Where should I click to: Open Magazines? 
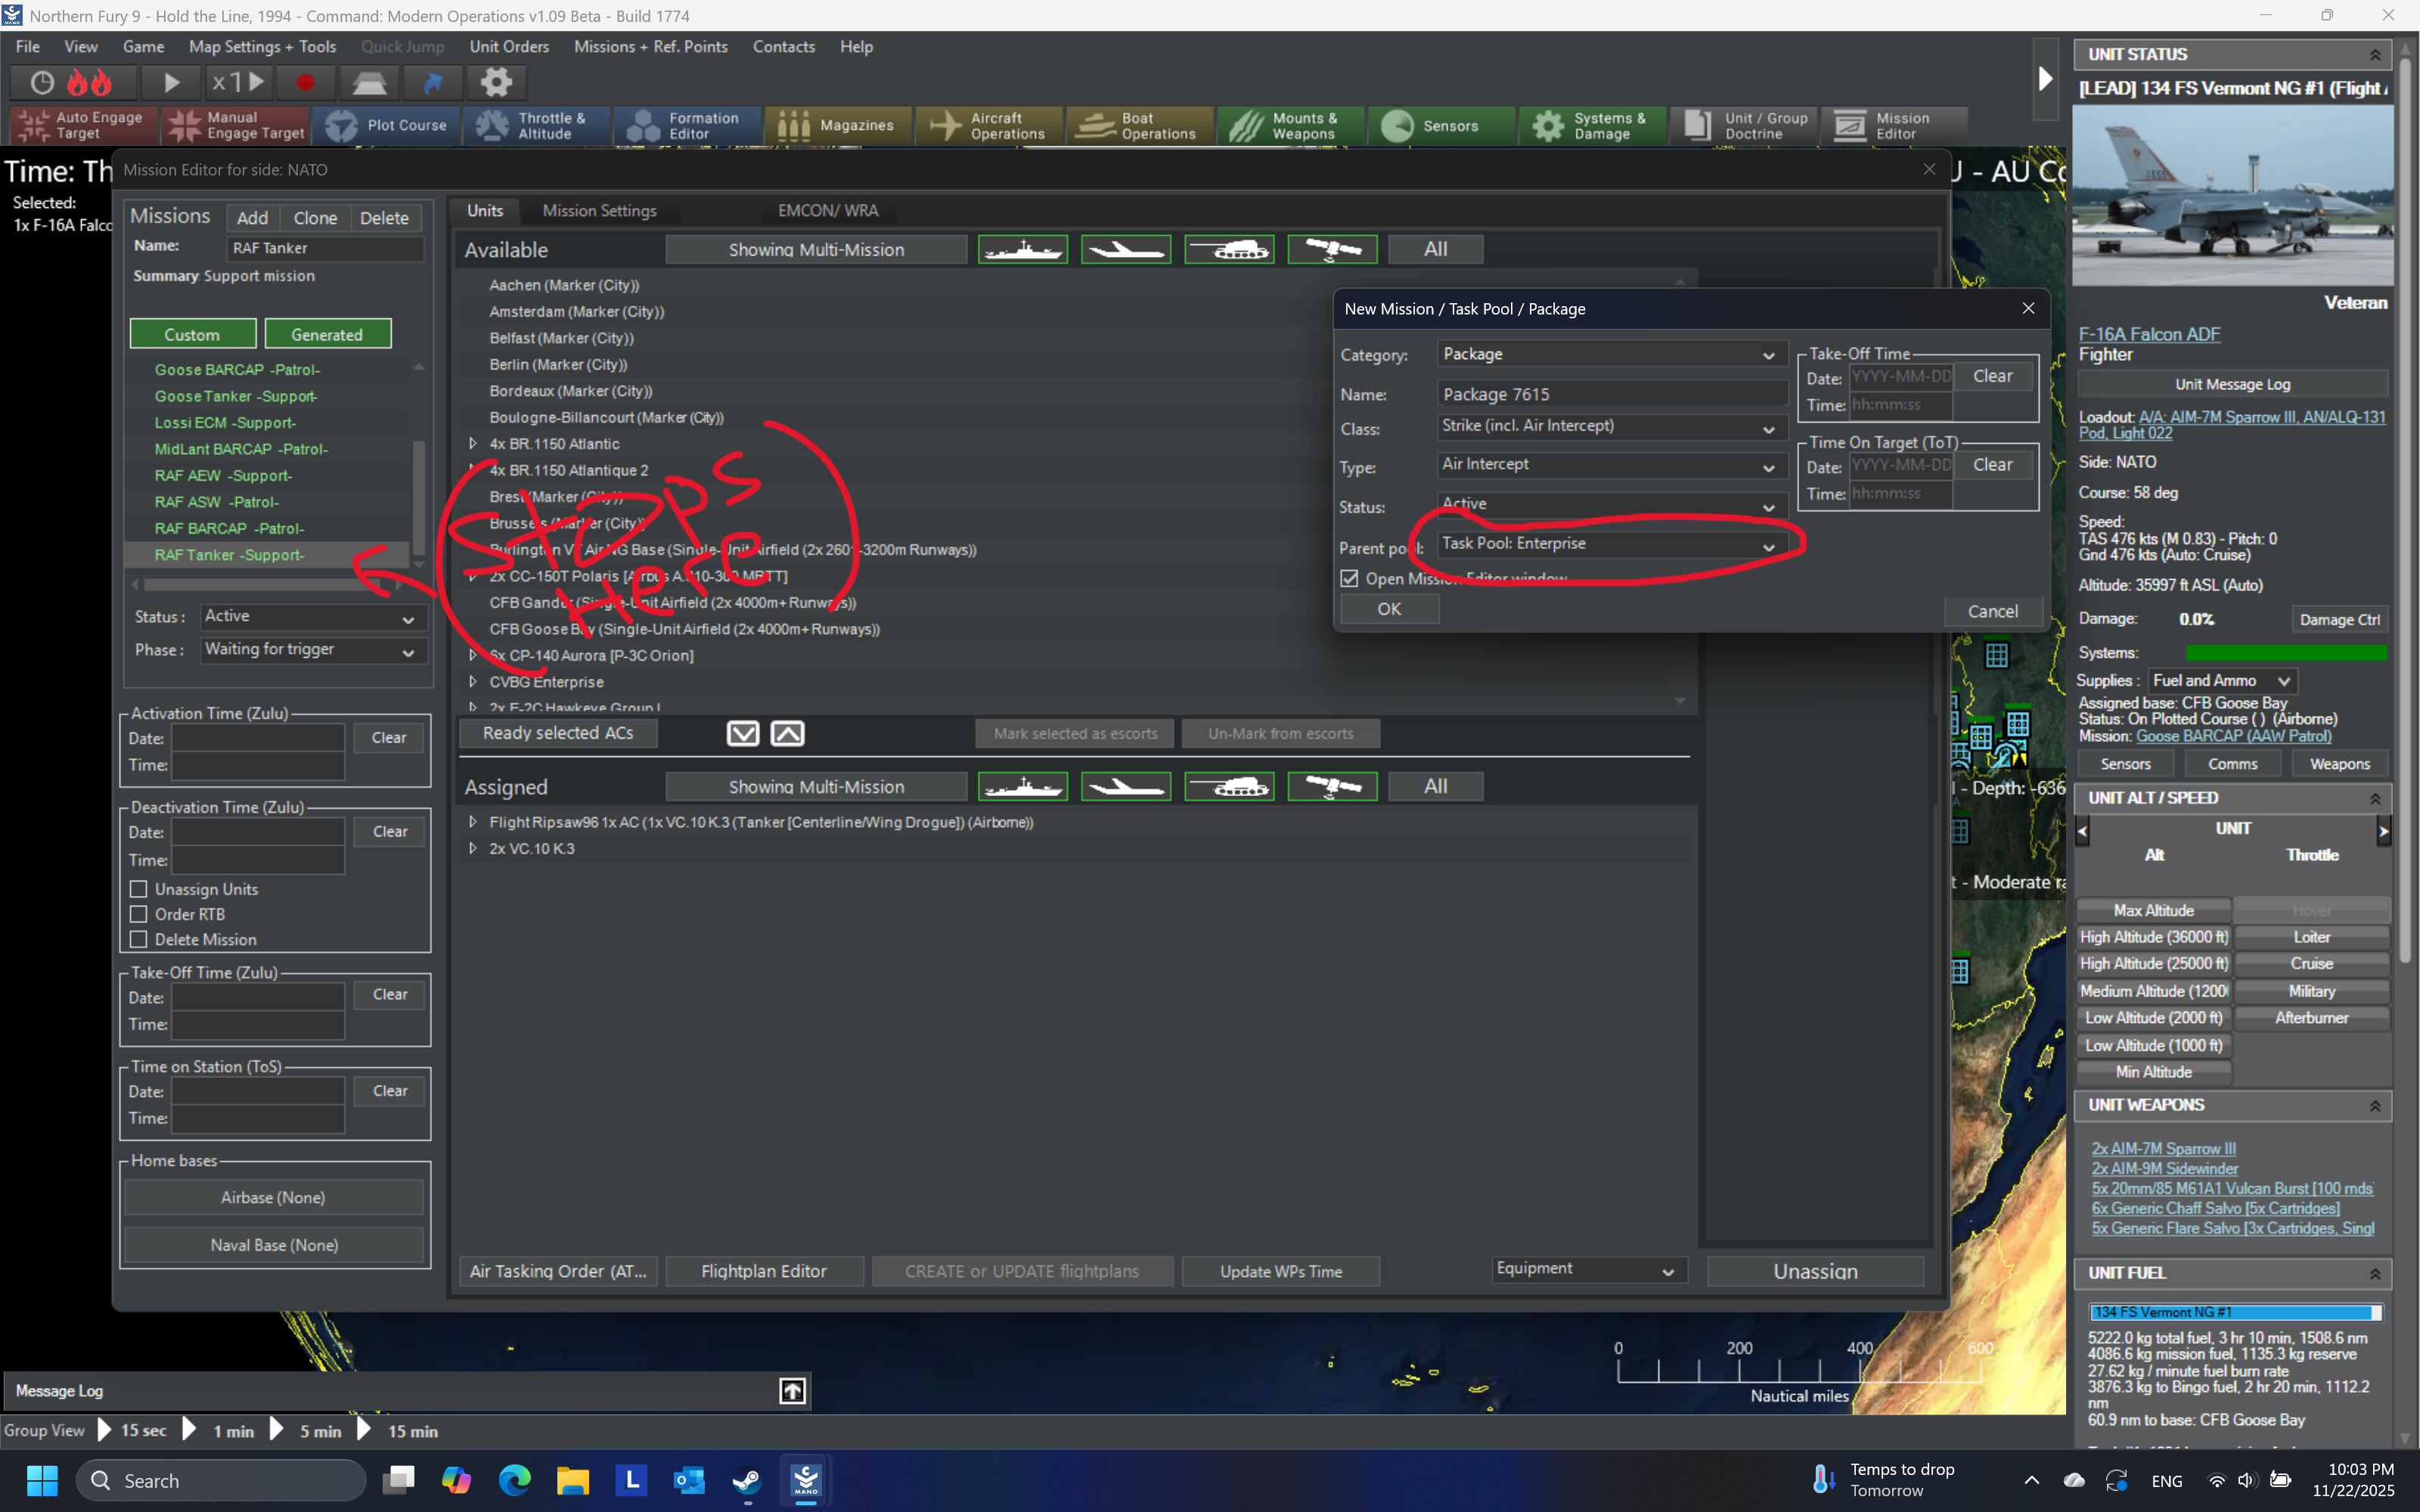839,125
